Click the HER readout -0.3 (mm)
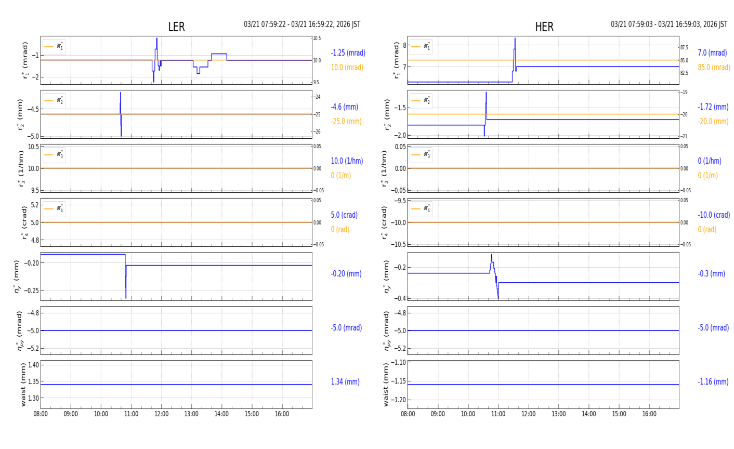Image resolution: width=734 pixels, height=449 pixels. [x=711, y=274]
